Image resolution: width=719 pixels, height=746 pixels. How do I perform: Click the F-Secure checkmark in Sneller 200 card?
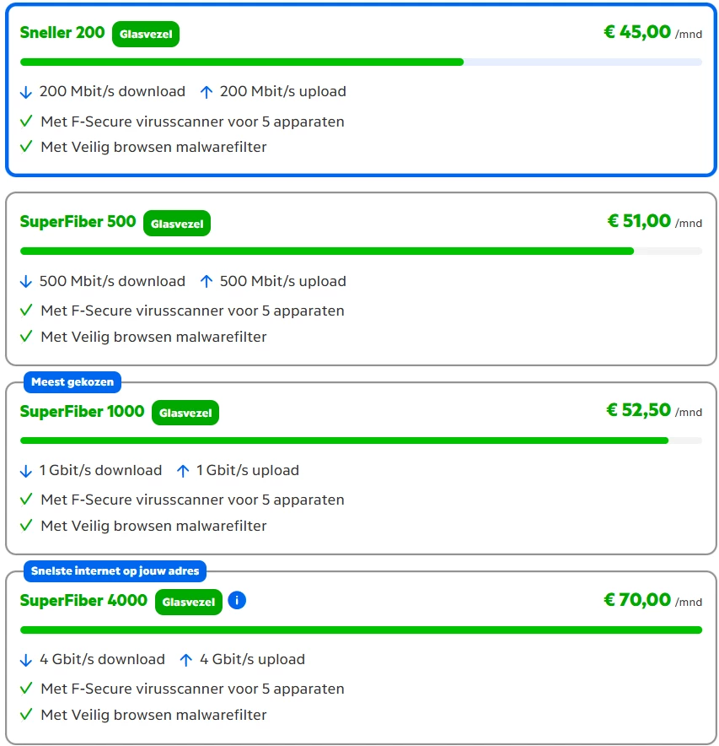pos(26,122)
